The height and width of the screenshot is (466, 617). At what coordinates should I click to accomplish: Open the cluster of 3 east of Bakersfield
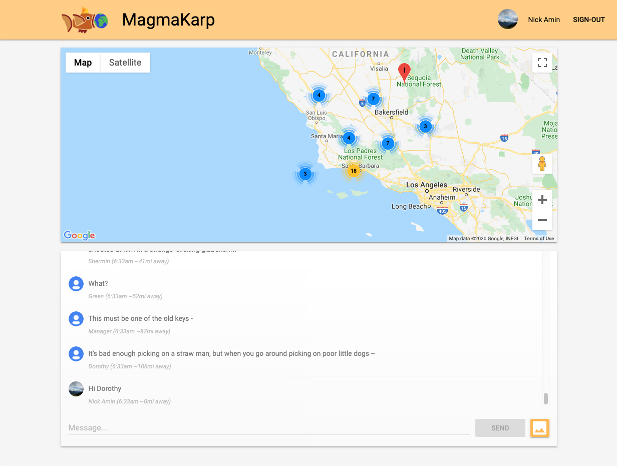tap(425, 126)
